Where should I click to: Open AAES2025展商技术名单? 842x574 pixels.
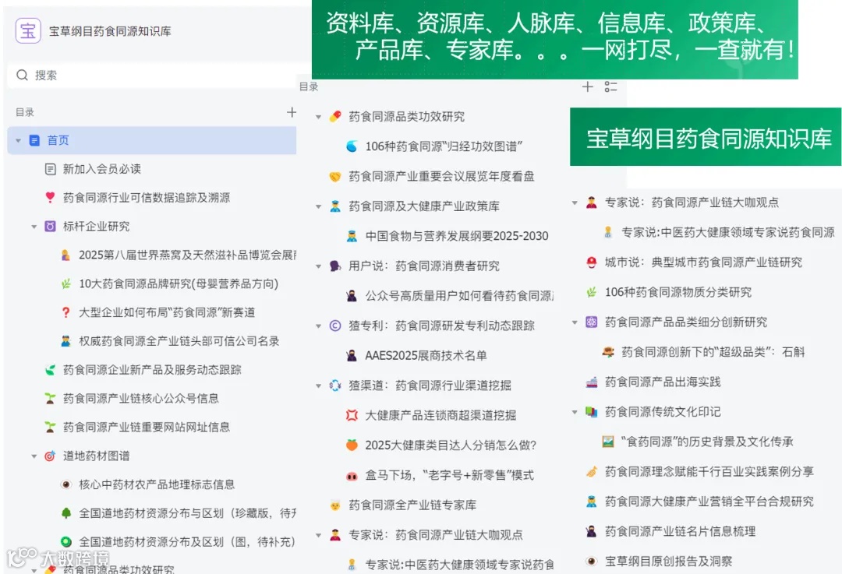(x=426, y=356)
